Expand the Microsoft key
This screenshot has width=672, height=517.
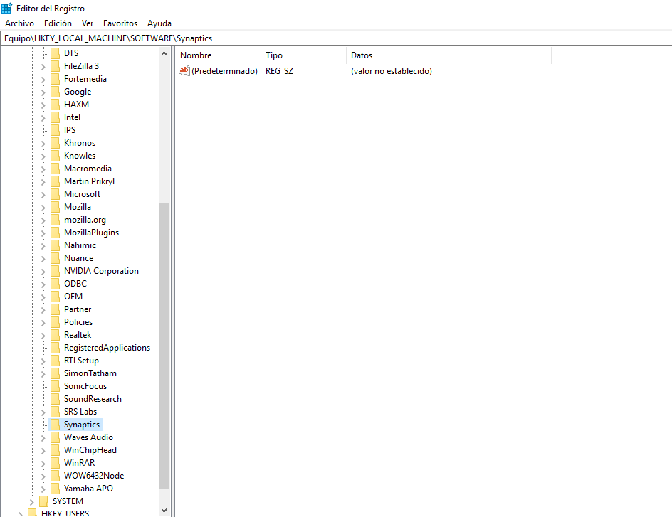click(x=43, y=195)
